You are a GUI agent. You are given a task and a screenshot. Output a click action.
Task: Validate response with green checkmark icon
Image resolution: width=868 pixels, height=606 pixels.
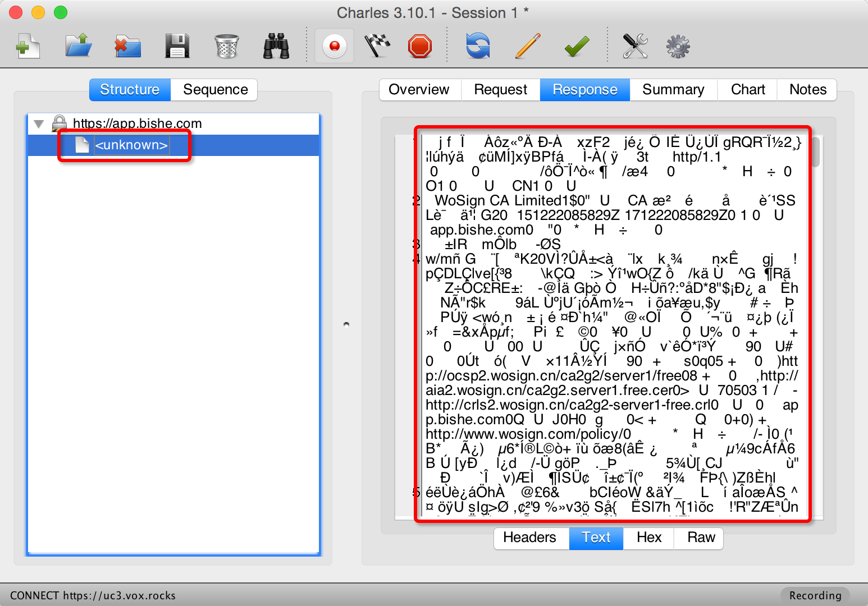coord(577,46)
